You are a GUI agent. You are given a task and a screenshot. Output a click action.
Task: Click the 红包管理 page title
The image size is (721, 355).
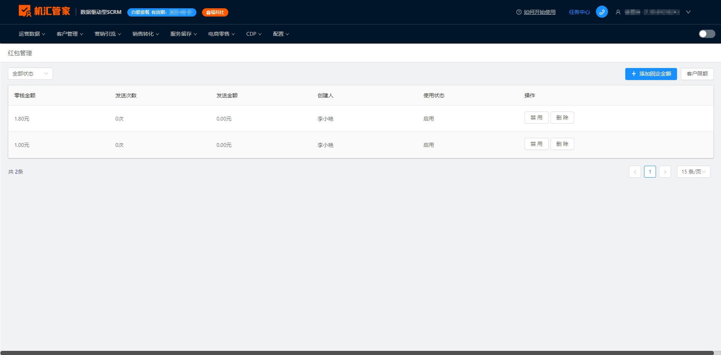[20, 53]
